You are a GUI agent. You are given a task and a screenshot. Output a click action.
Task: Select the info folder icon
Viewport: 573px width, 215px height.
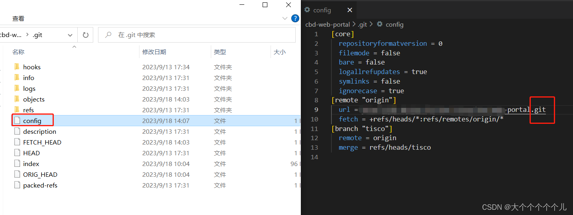16,78
